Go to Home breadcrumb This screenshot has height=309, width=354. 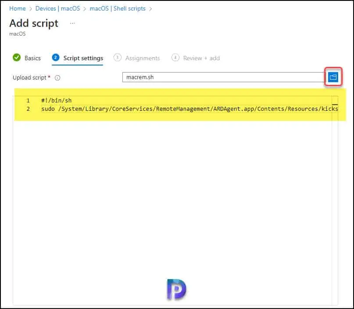18,9
